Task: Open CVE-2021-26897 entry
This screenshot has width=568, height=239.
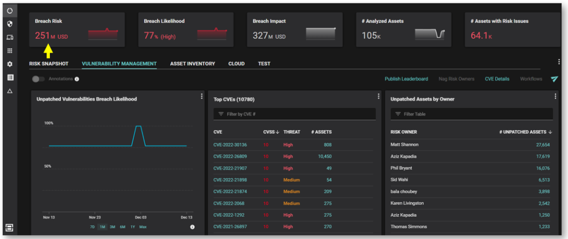Action: point(230,227)
